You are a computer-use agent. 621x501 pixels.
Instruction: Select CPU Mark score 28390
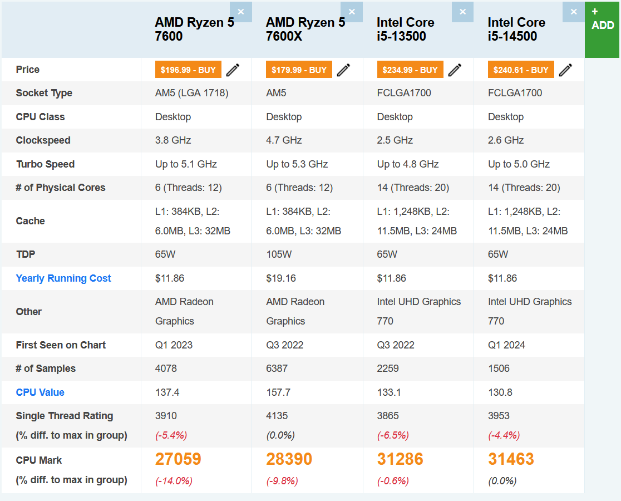point(289,459)
